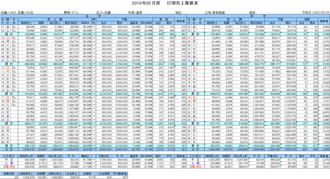Click the previous-year weekday total 1,020,256
The image size is (330, 179).
coord(214,160)
